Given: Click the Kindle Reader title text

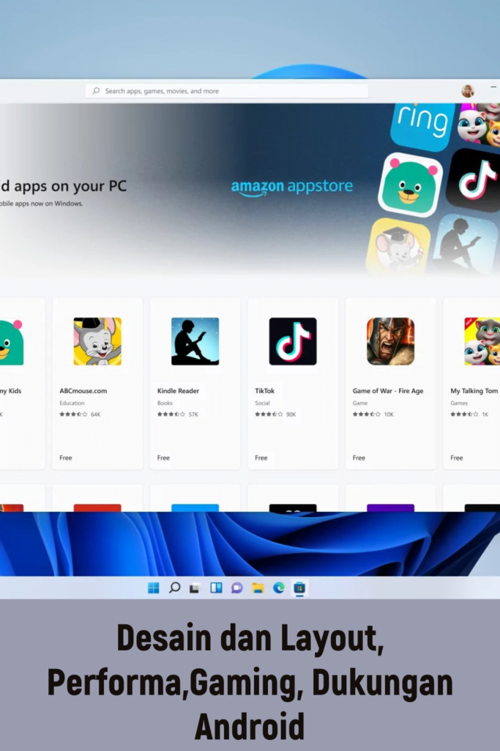Looking at the screenshot, I should (x=178, y=391).
